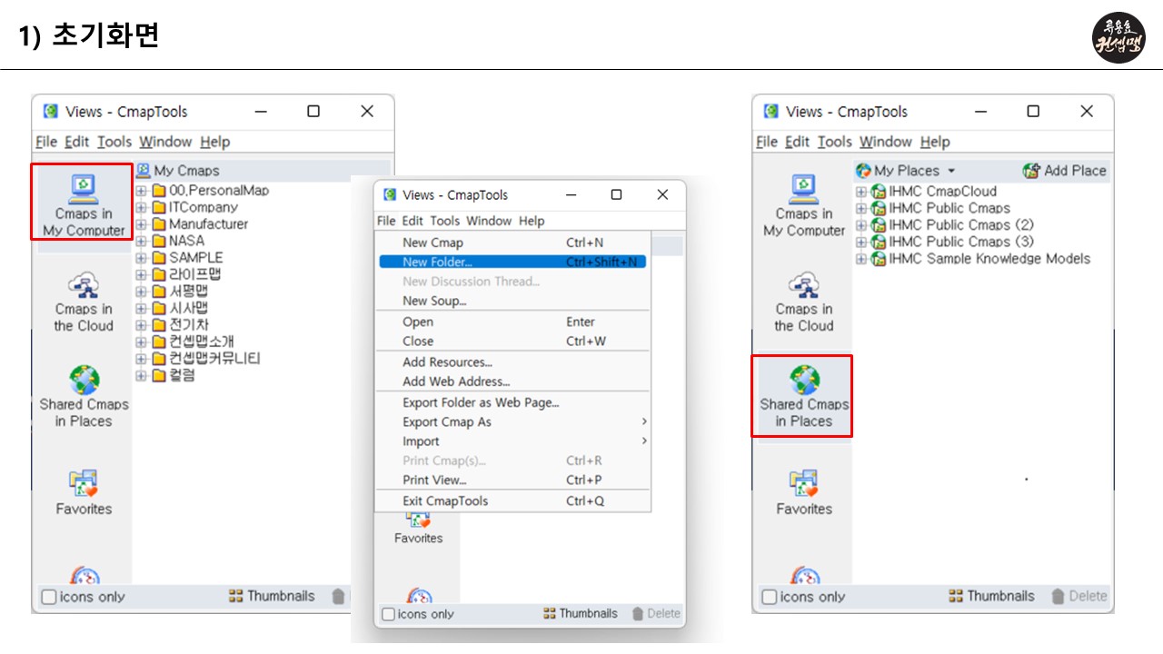Expand IHMC Public Cmaps (2) node
This screenshot has width=1163, height=654.
pos(861,225)
